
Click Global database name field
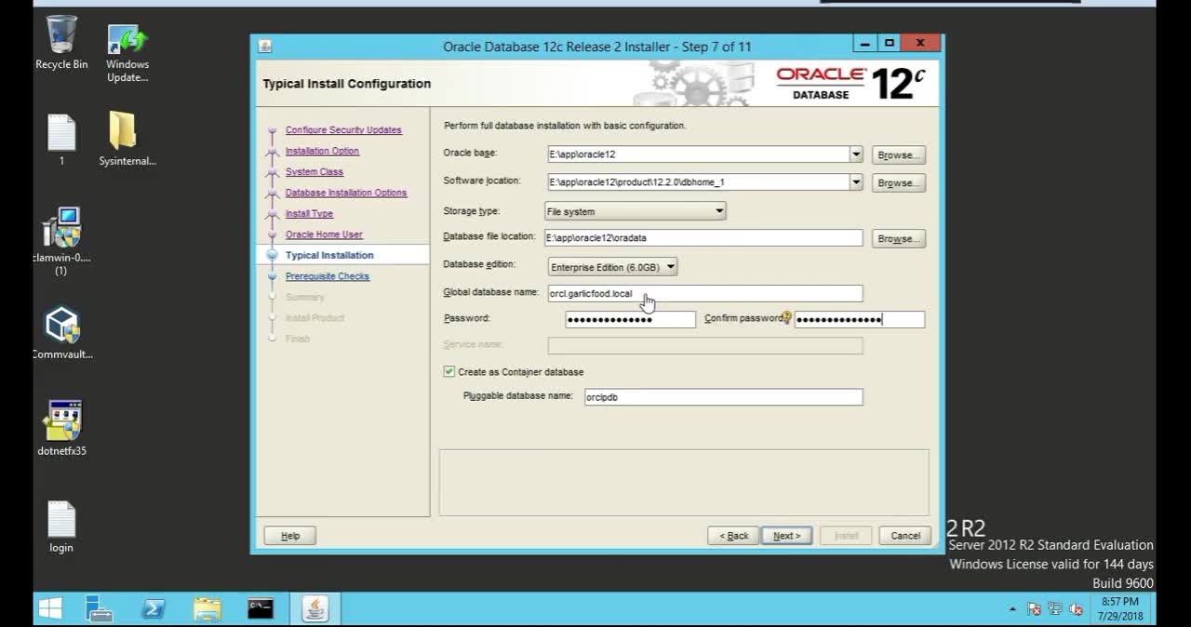(705, 293)
